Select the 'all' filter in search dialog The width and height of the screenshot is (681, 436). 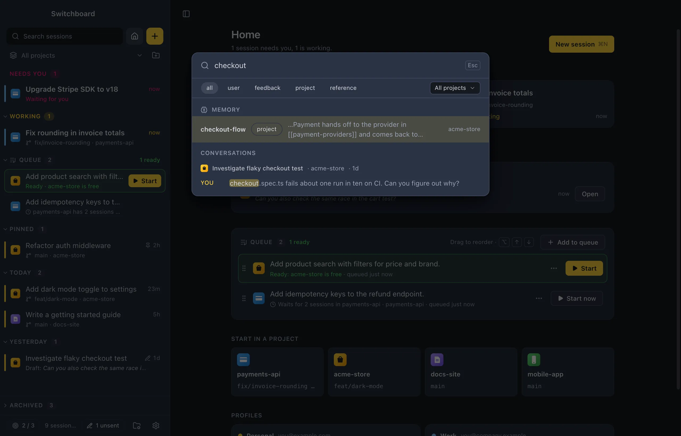209,88
